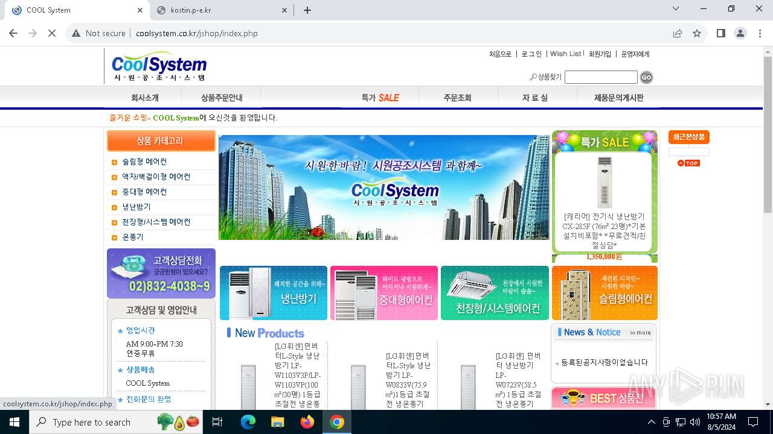The image size is (773, 434).
Task: Open the Wish List link
Action: pos(565,54)
